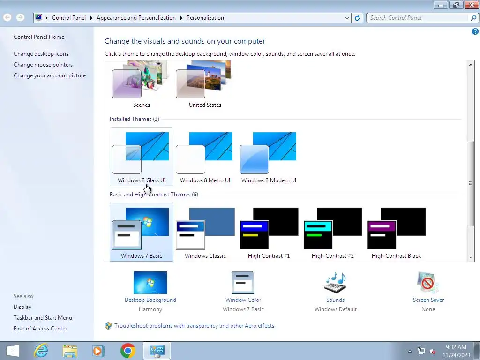Open the volume tray icon
Viewport: 480px width, 360px height.
432,351
